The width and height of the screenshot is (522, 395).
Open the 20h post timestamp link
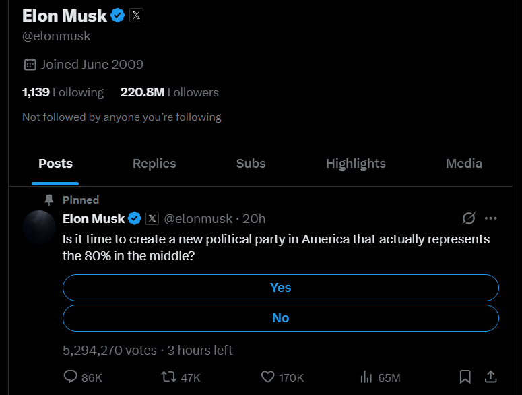point(254,219)
